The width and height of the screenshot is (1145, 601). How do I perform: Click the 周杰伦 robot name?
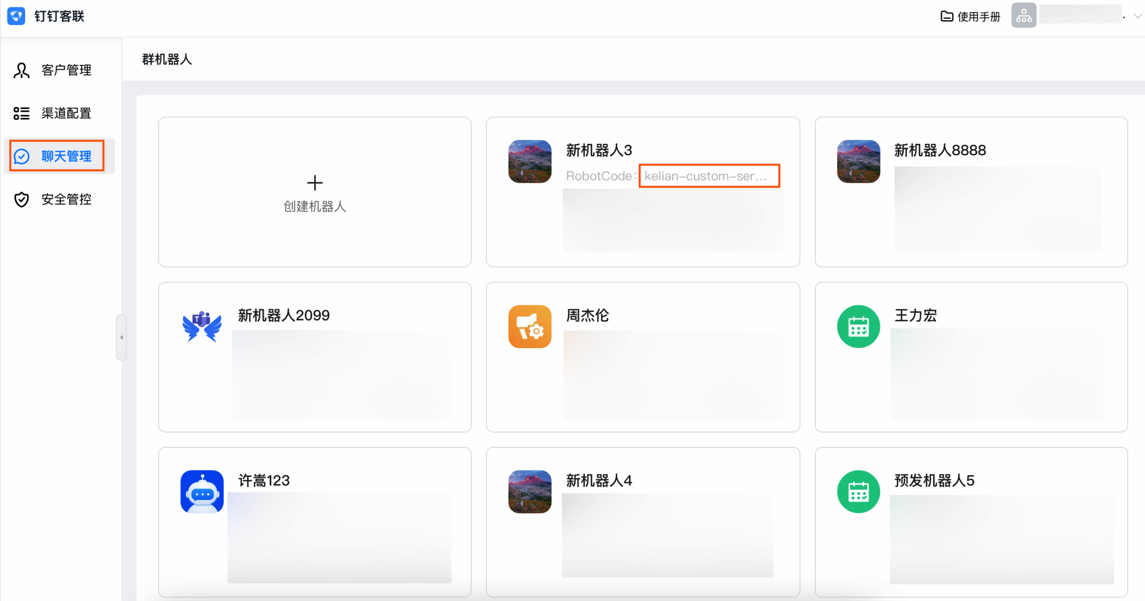(587, 315)
